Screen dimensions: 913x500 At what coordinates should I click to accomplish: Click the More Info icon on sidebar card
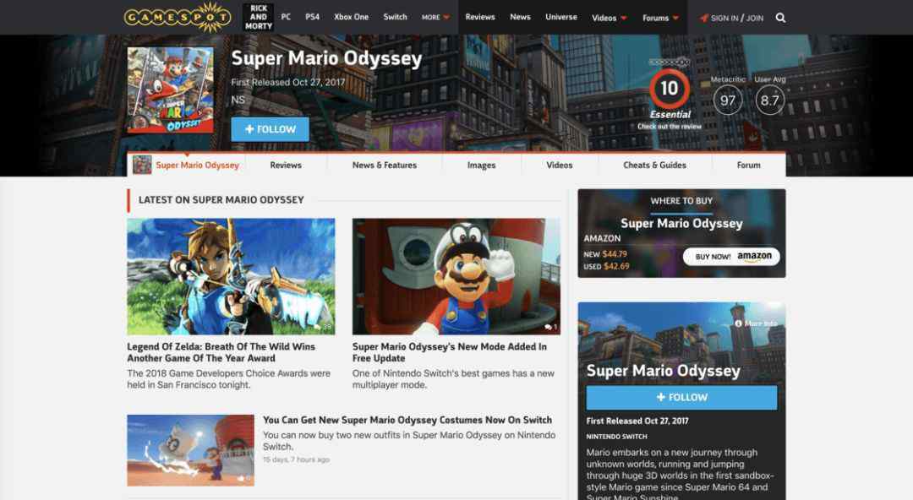[738, 323]
